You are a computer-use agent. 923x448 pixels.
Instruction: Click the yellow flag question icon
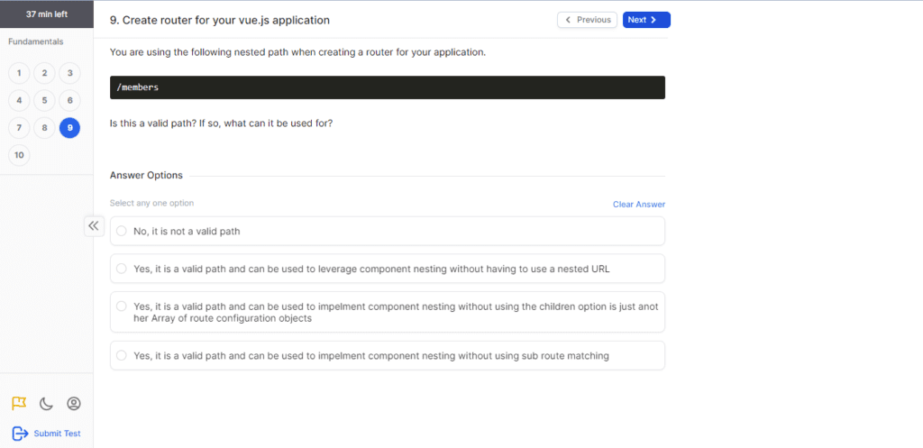click(x=20, y=403)
